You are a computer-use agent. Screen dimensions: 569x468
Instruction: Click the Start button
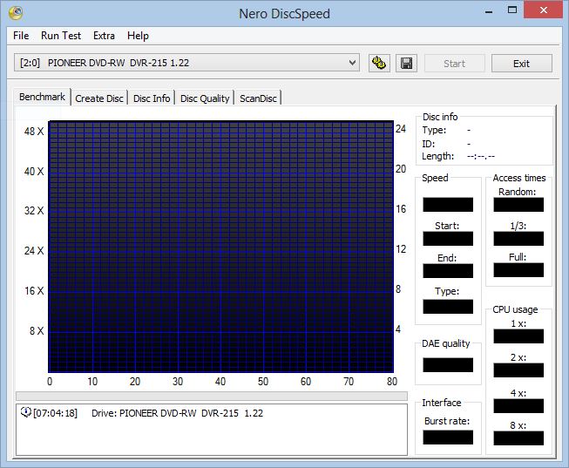click(x=454, y=64)
